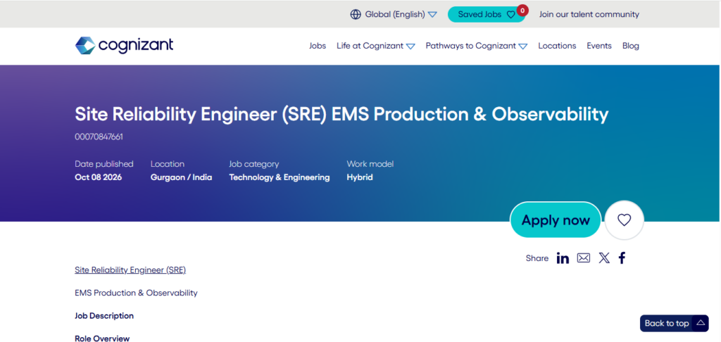The image size is (721, 342).
Task: Click the Site Reliability Engineer (SRE) link
Action: pos(130,270)
